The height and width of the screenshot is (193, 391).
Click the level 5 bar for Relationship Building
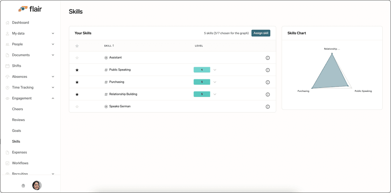click(x=202, y=94)
